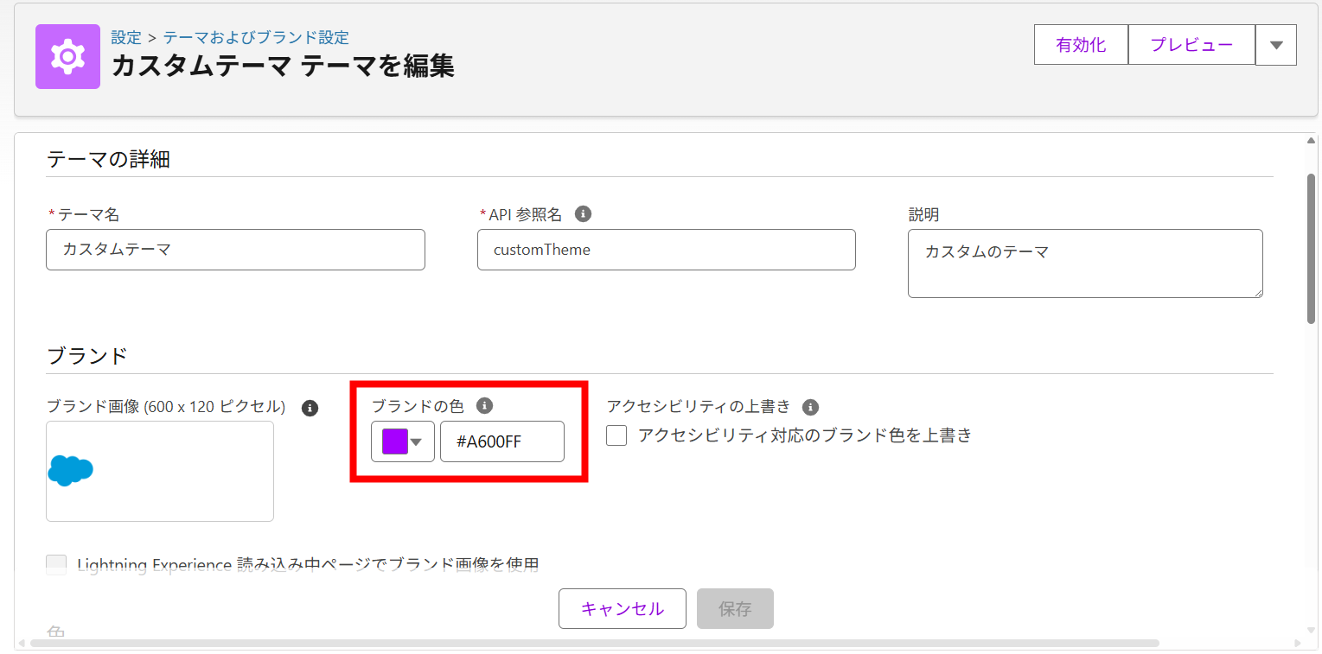This screenshot has width=1322, height=654.
Task: Open the API 参照名 info tooltip icon
Action: coord(584,213)
